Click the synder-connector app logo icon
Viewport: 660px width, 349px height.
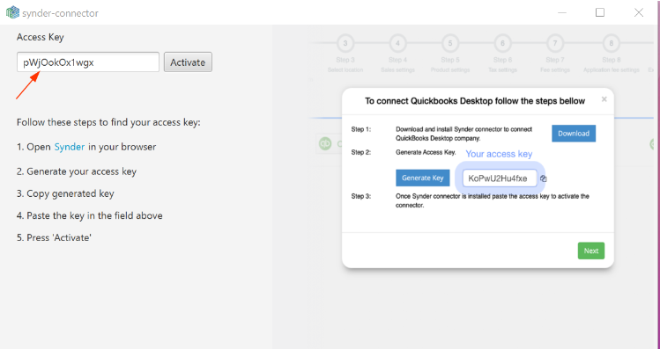[12, 12]
